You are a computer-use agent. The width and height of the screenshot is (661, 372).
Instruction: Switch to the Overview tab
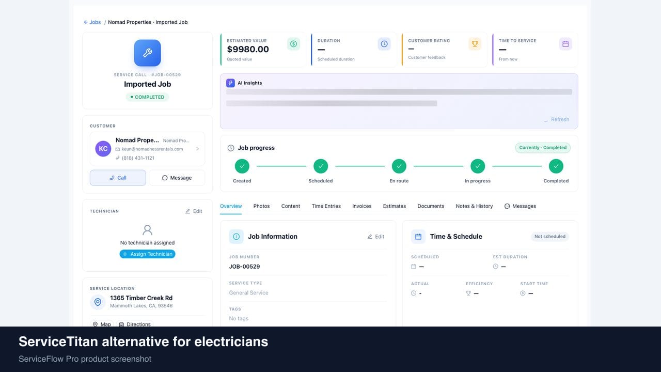click(x=231, y=206)
